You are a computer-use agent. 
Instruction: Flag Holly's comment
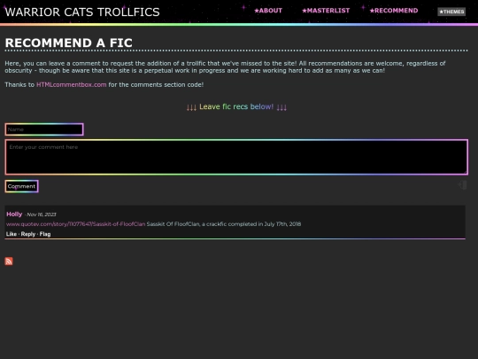click(x=45, y=234)
